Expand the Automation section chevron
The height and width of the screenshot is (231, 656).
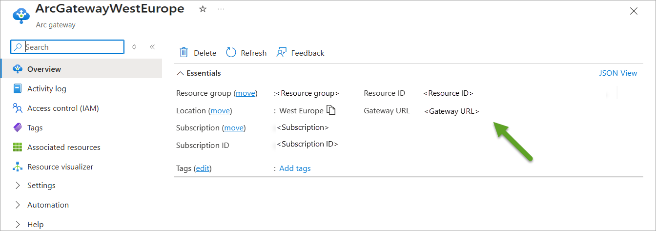(x=18, y=205)
